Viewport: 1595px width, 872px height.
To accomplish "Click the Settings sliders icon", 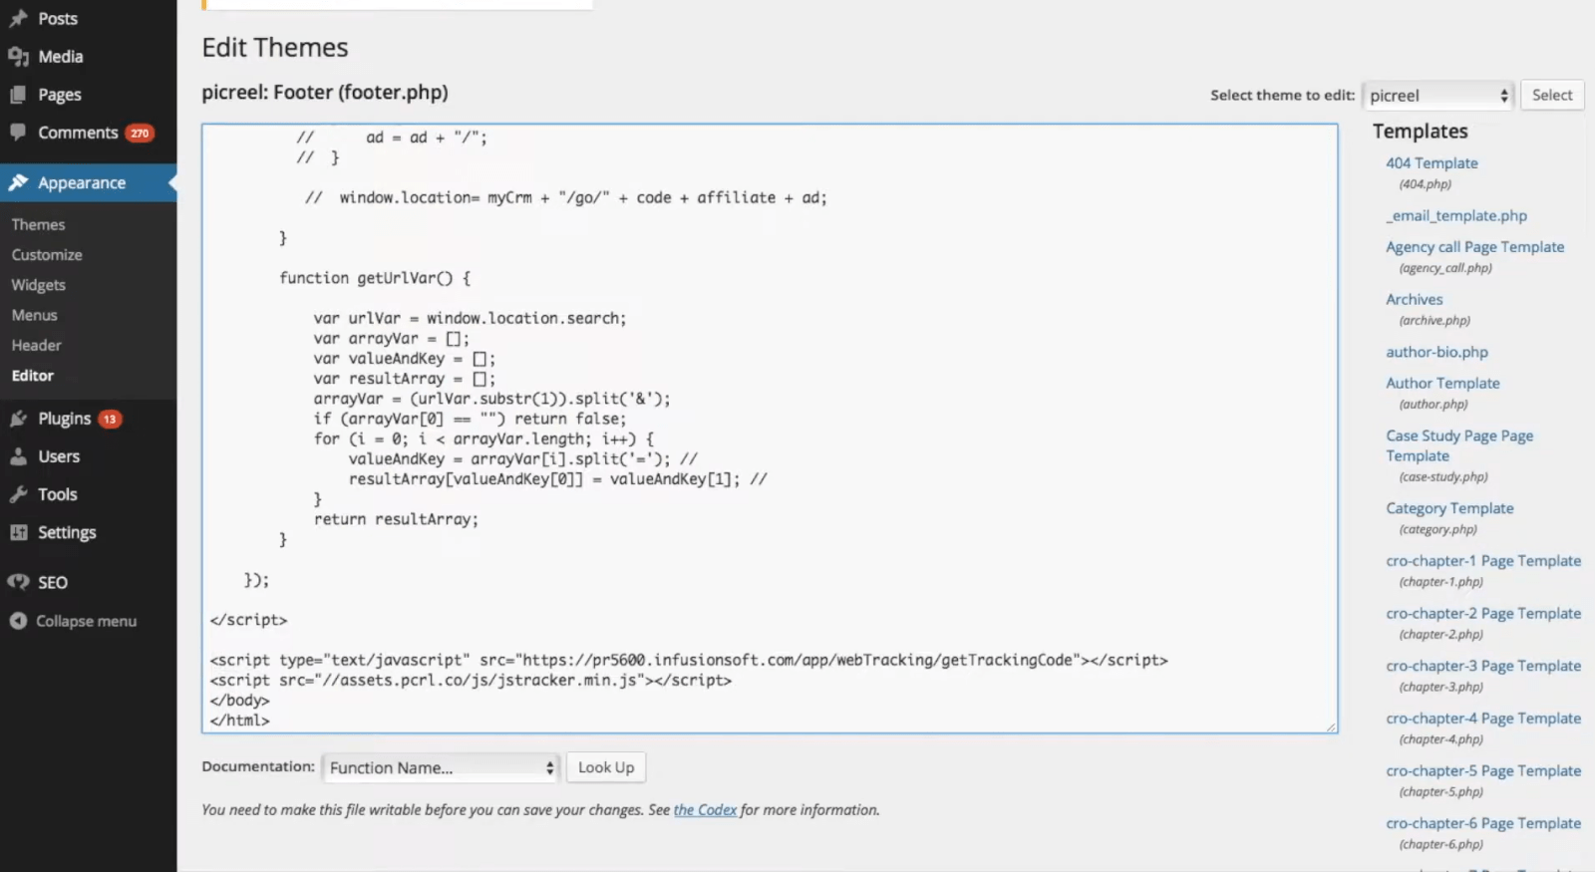I will coord(18,532).
